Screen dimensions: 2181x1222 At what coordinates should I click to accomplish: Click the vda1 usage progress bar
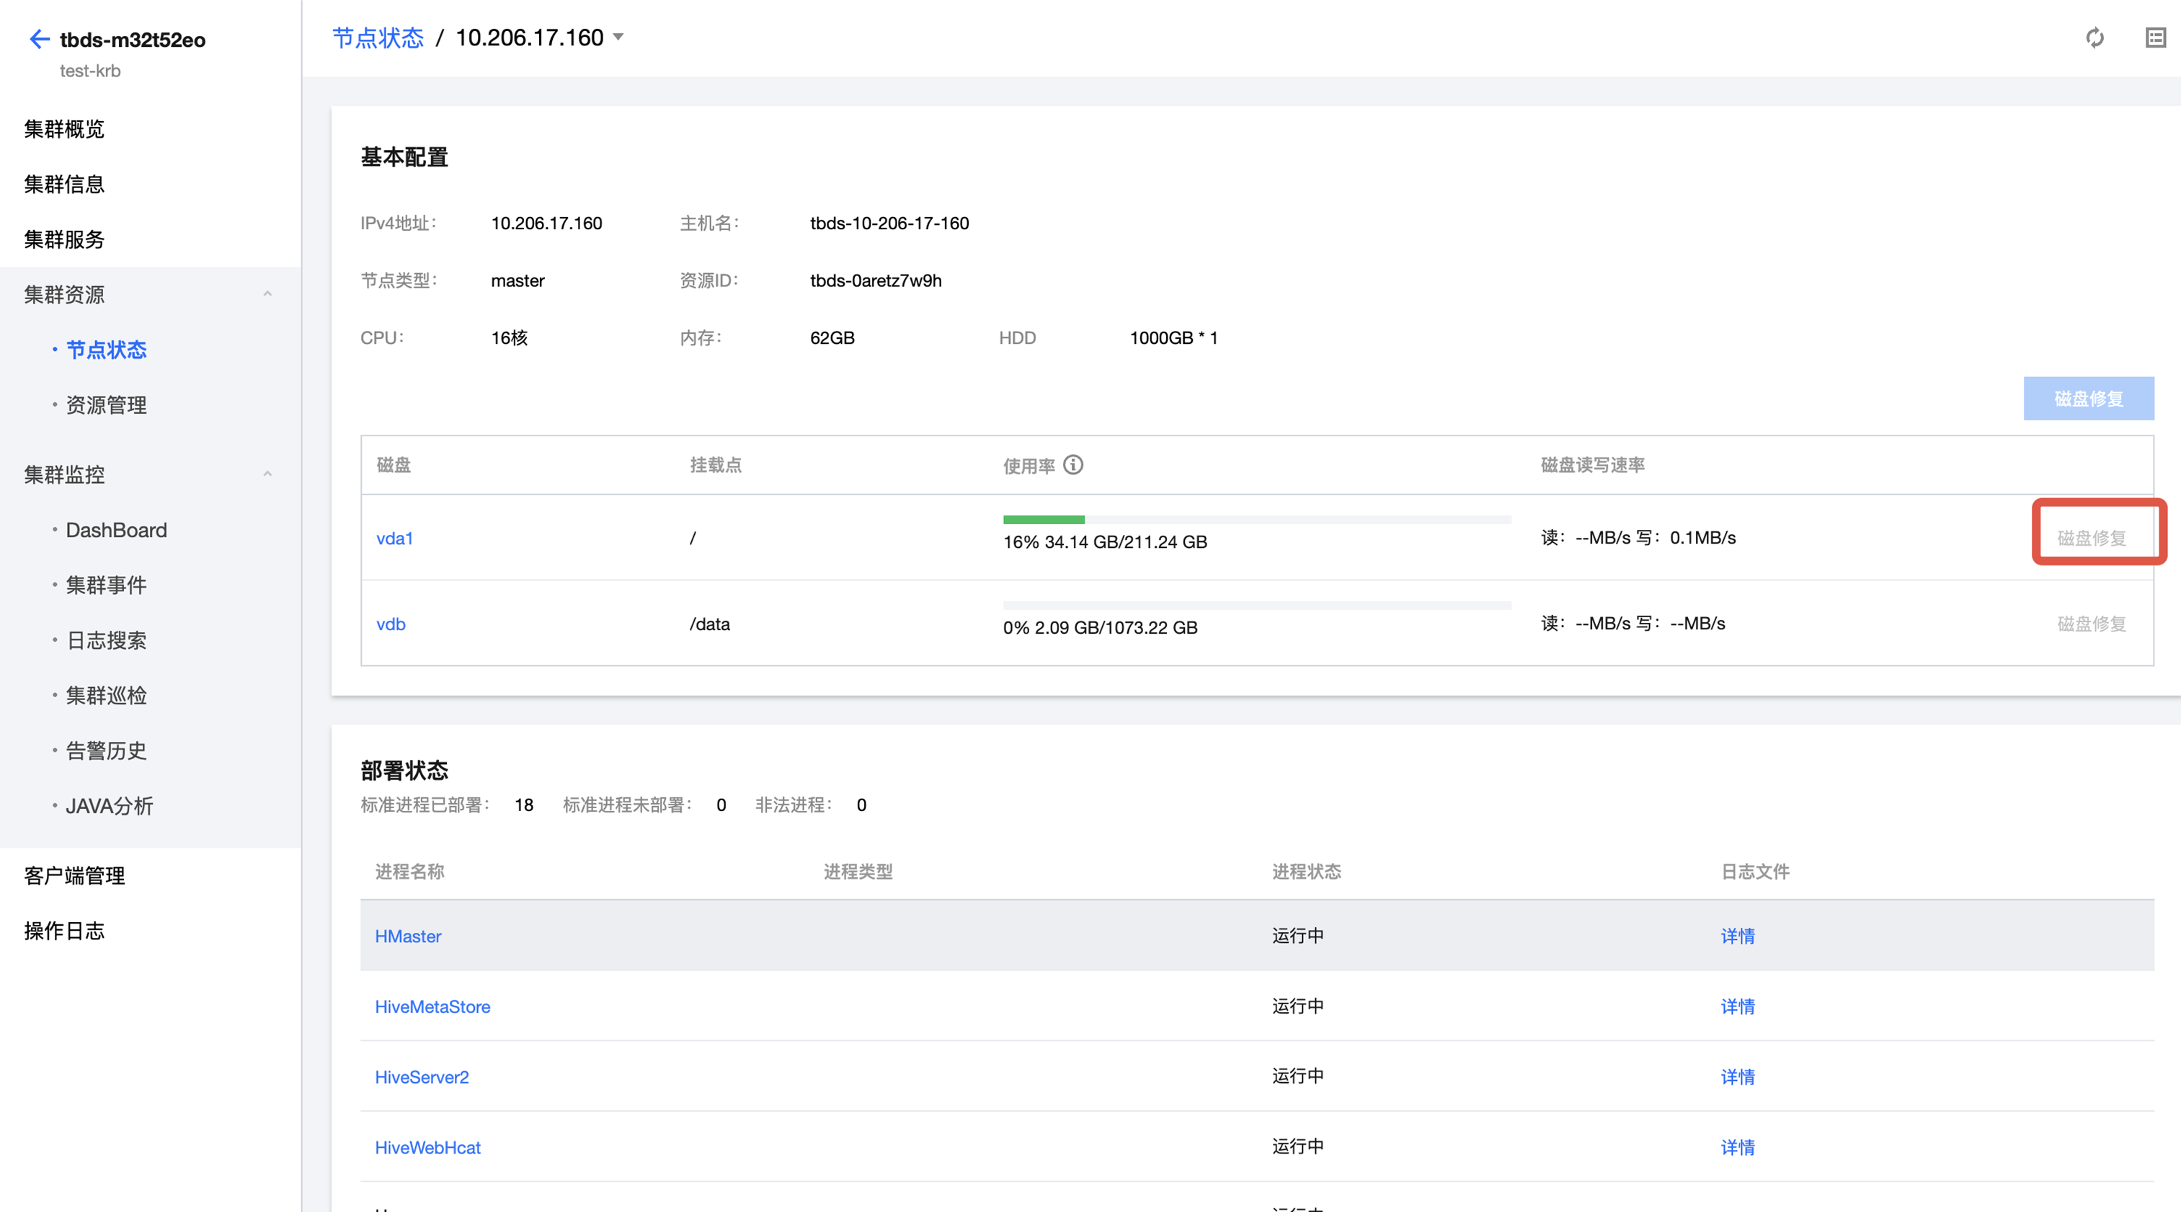click(1256, 520)
